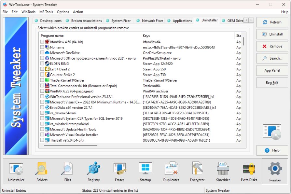Switch to the Desktop Icons tab

tap(48, 21)
